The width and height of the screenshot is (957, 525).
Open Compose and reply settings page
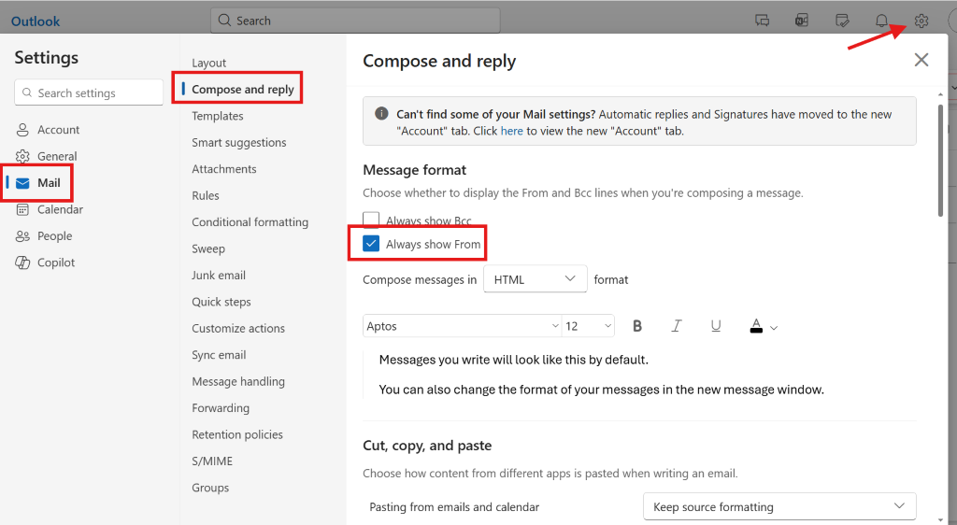point(242,89)
